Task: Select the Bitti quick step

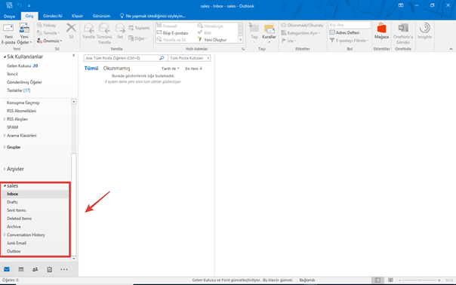Action: [x=205, y=33]
